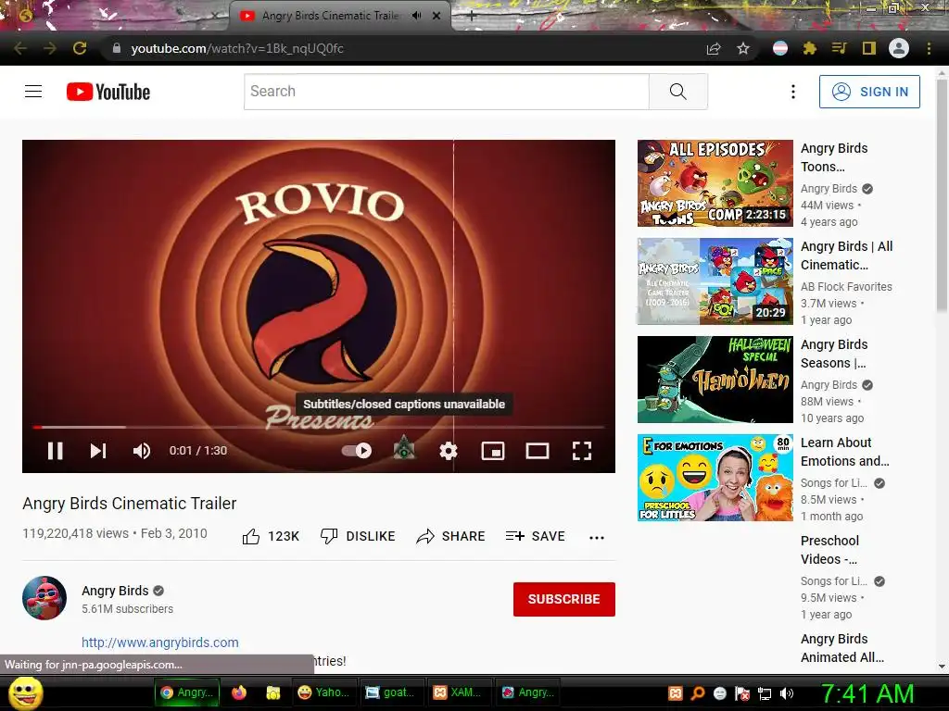Bookmark this page with the star
Image resolution: width=949 pixels, height=711 pixels.
pyautogui.click(x=743, y=48)
